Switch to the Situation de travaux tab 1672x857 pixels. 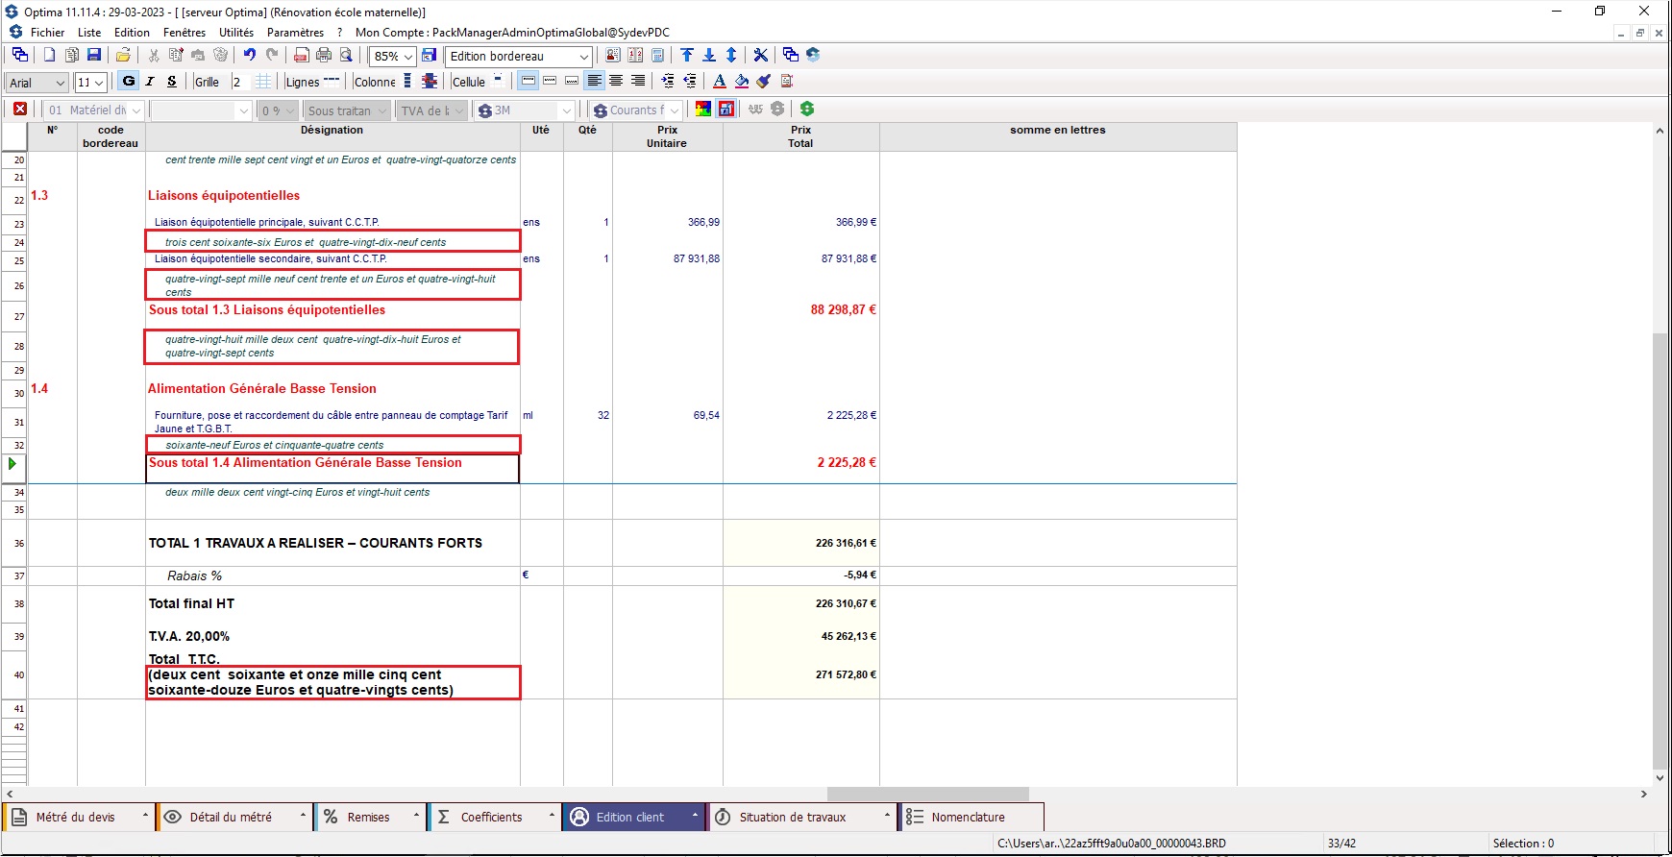[802, 817]
